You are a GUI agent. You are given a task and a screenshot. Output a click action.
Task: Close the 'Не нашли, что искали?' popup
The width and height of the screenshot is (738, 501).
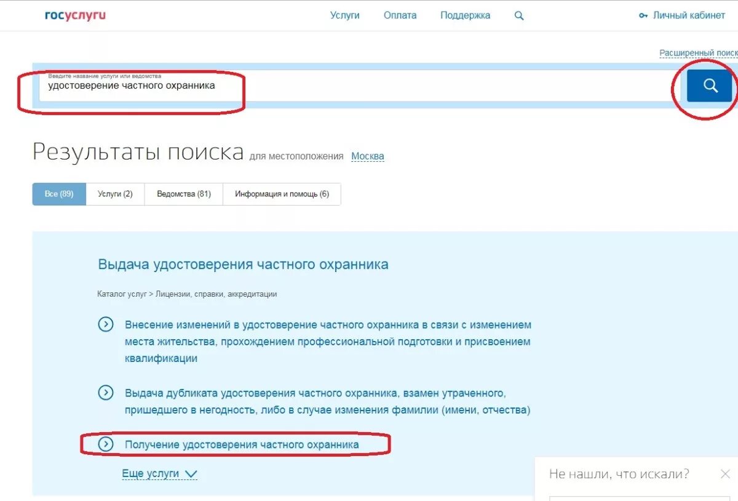(x=725, y=474)
